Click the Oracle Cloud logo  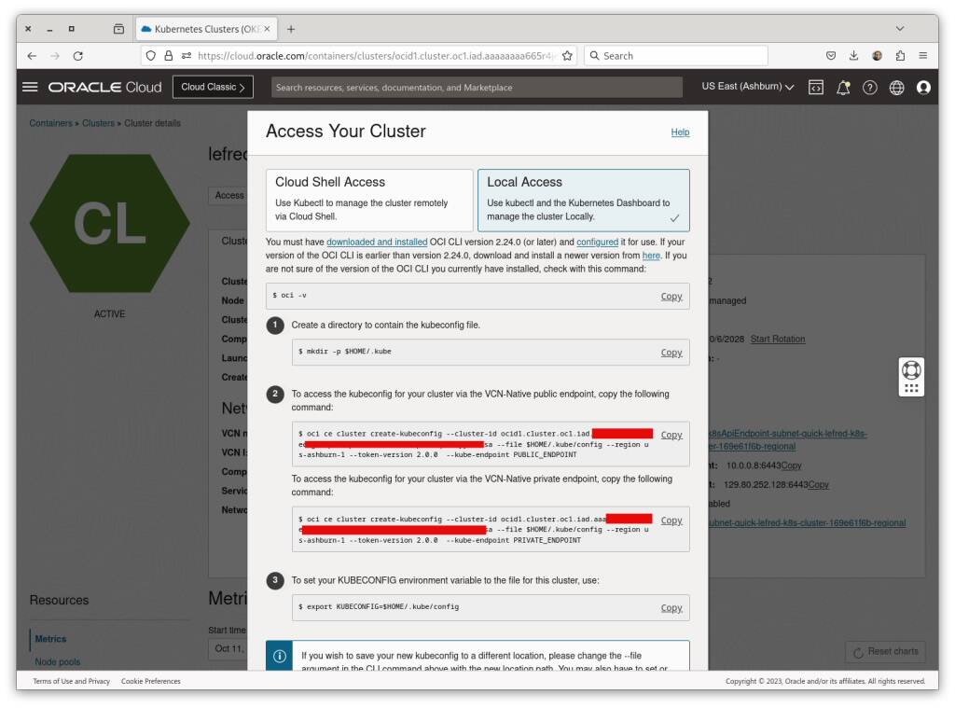[x=104, y=87]
